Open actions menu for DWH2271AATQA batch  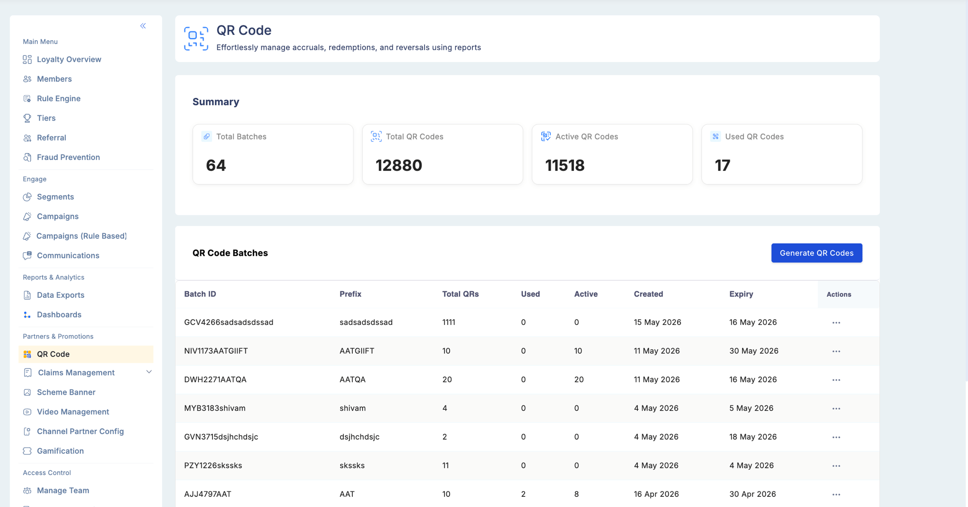836,380
